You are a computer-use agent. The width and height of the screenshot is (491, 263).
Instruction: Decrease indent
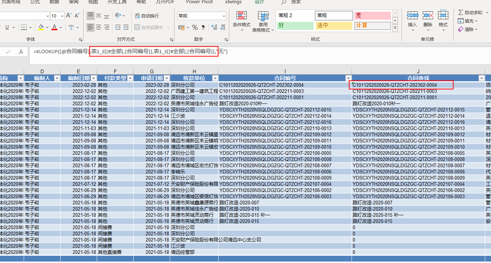(117, 27)
